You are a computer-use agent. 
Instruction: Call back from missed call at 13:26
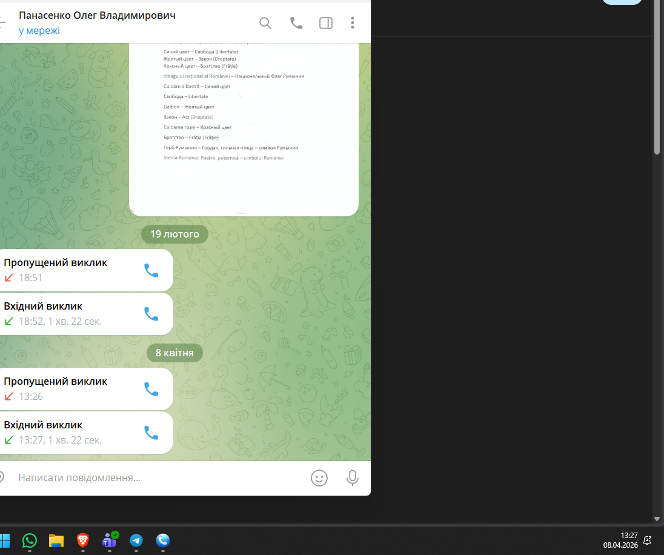(151, 389)
